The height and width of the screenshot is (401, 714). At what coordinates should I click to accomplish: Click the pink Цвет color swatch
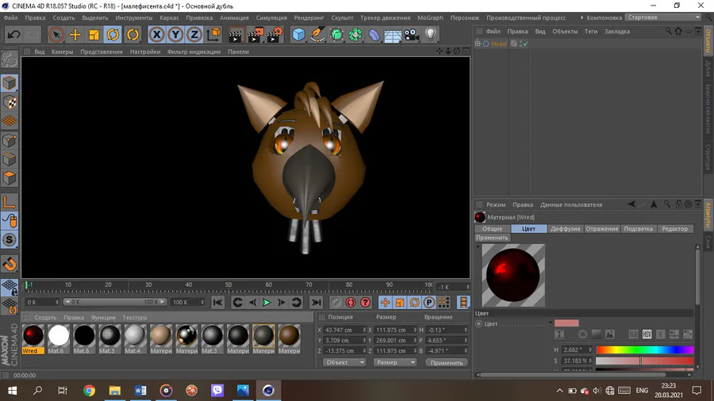(566, 323)
